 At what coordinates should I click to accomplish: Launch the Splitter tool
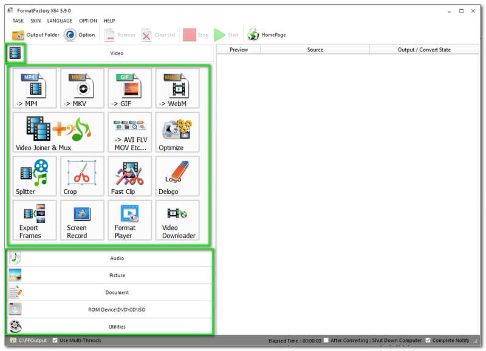point(35,176)
